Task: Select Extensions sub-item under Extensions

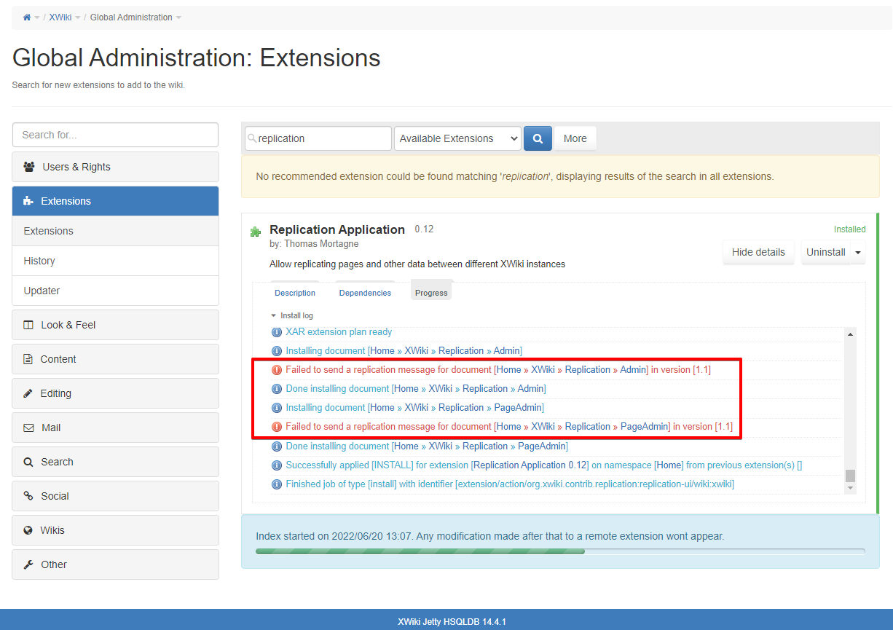Action: pyautogui.click(x=115, y=231)
